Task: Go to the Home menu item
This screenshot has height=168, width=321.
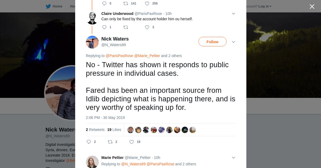Action: [x=57, y=6]
